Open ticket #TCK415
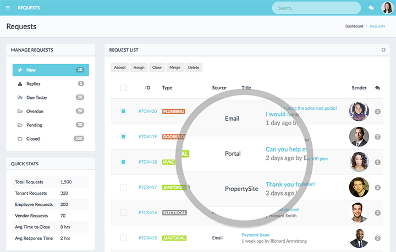Viewport: 396px width, 252px height. (147, 238)
